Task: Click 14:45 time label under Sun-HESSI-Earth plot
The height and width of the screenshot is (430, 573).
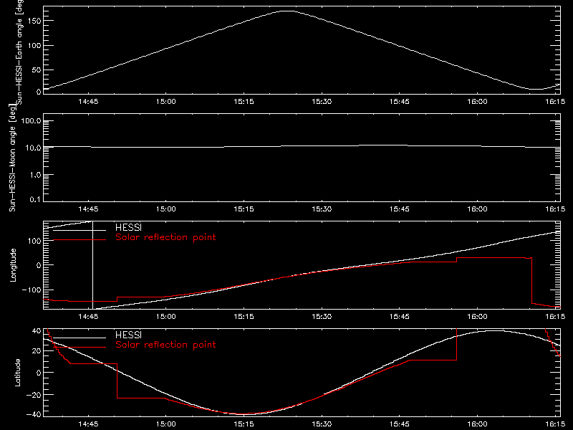Action: (x=88, y=102)
